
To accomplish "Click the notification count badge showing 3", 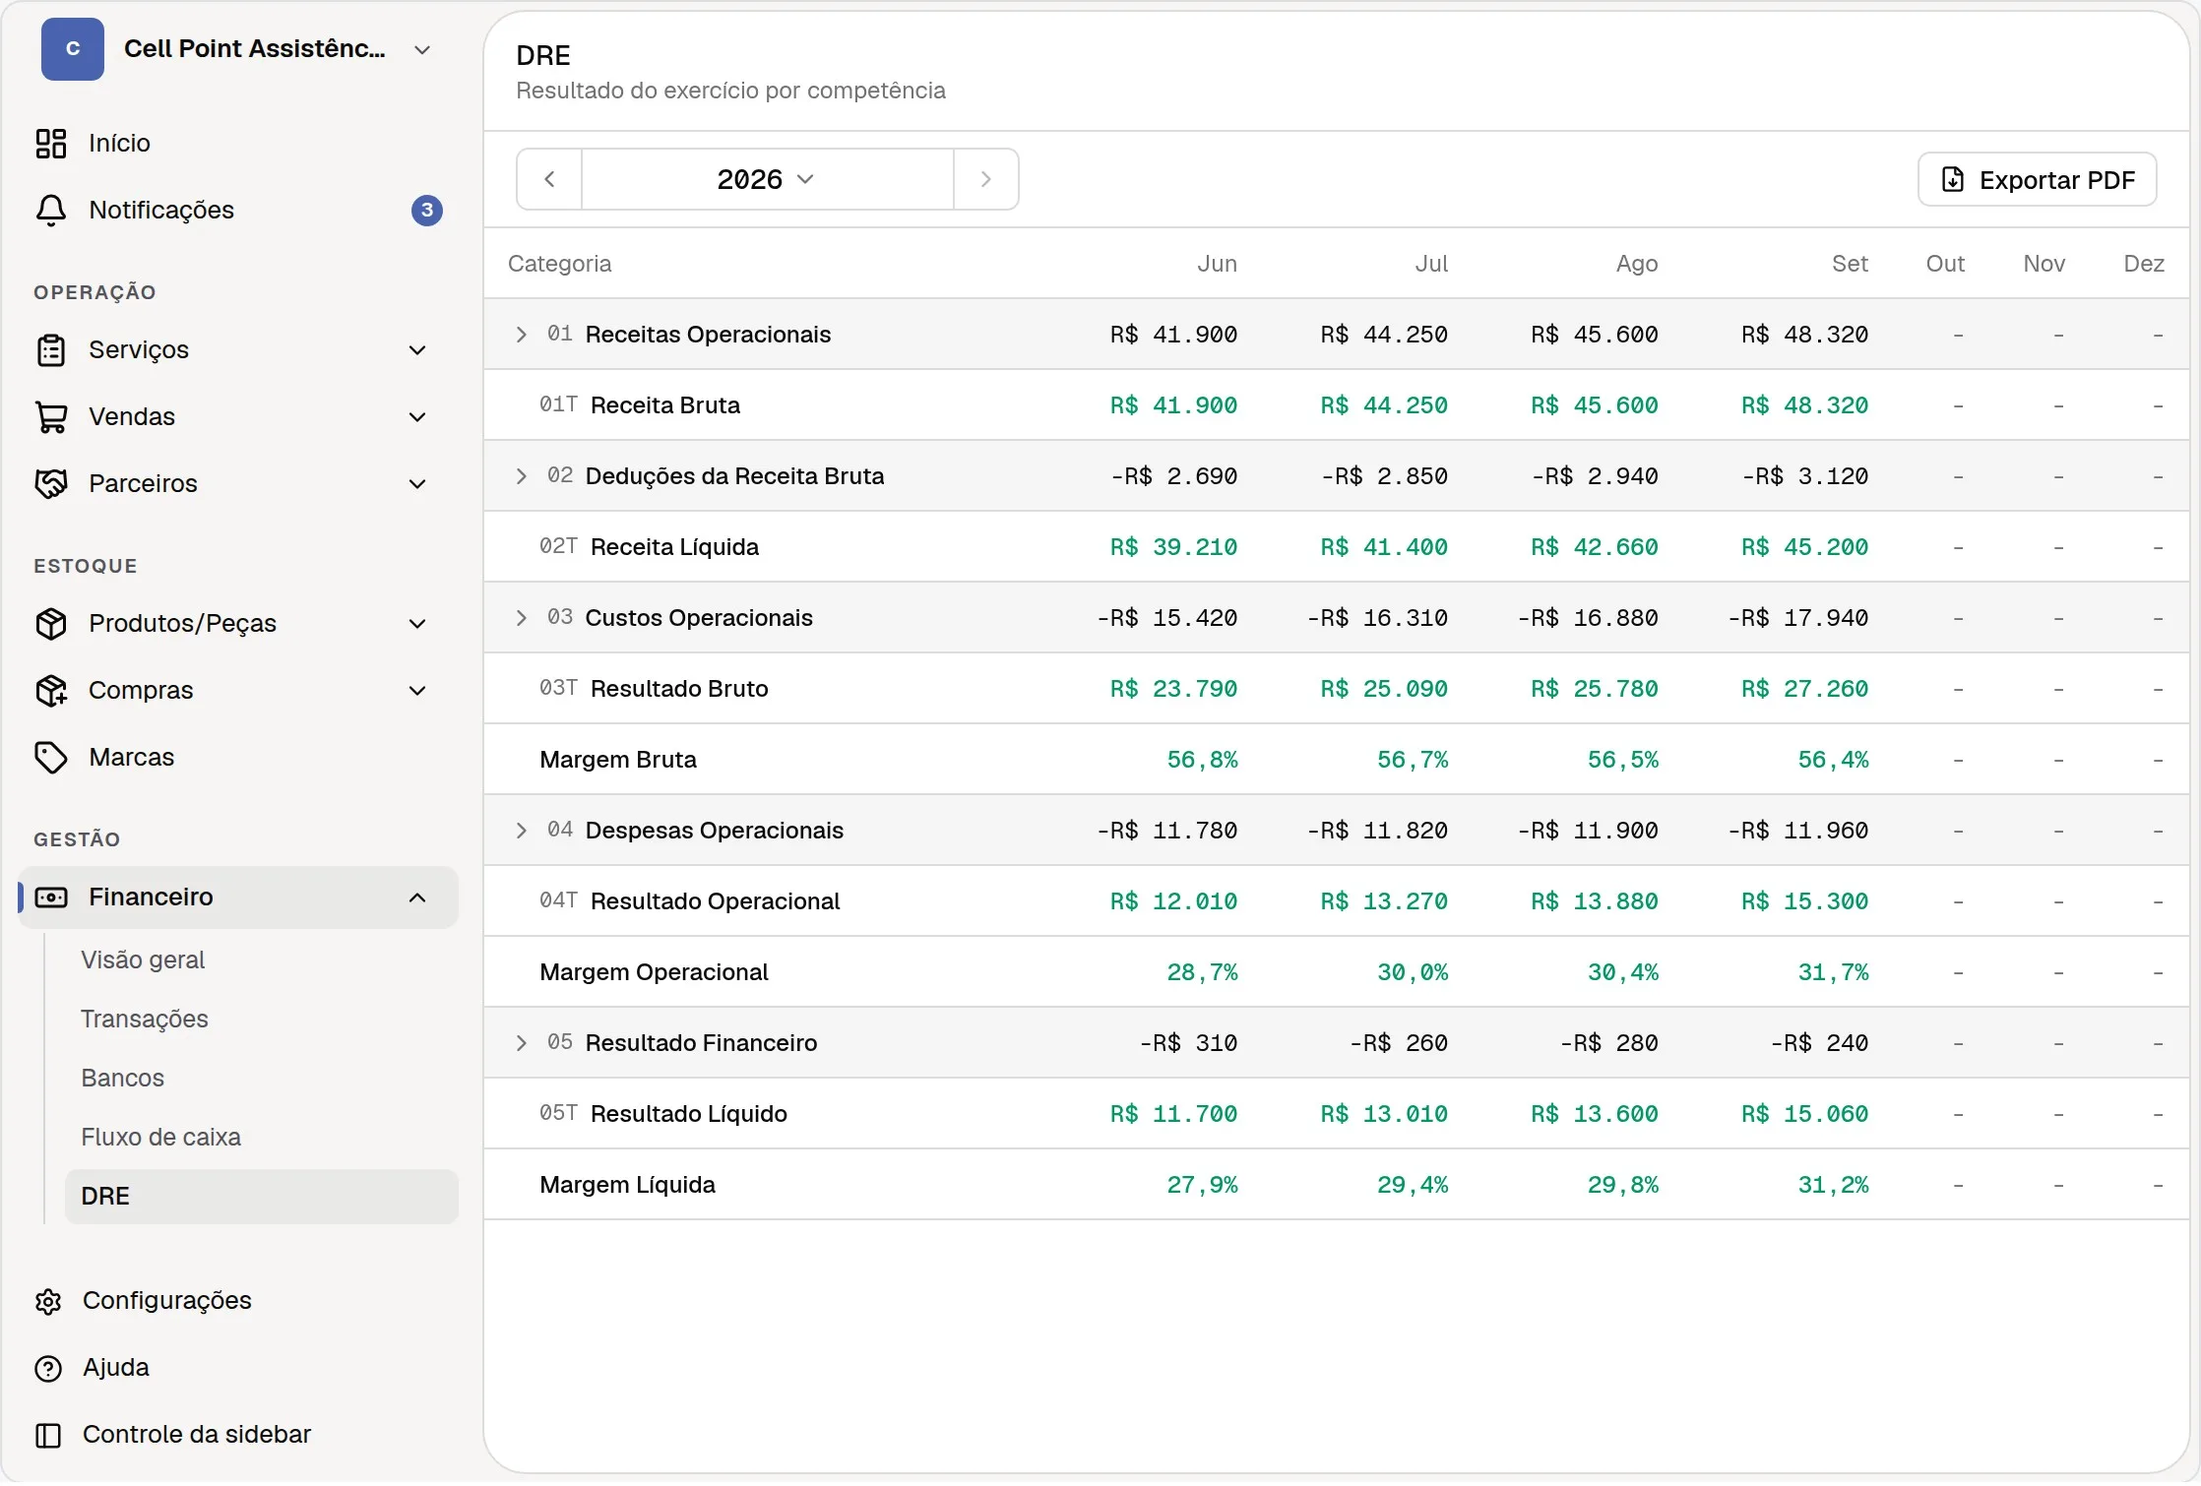I will pyautogui.click(x=427, y=211).
